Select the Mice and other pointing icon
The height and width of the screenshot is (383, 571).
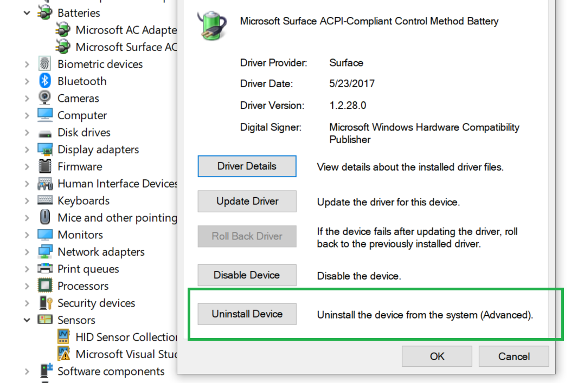pyautogui.click(x=45, y=217)
